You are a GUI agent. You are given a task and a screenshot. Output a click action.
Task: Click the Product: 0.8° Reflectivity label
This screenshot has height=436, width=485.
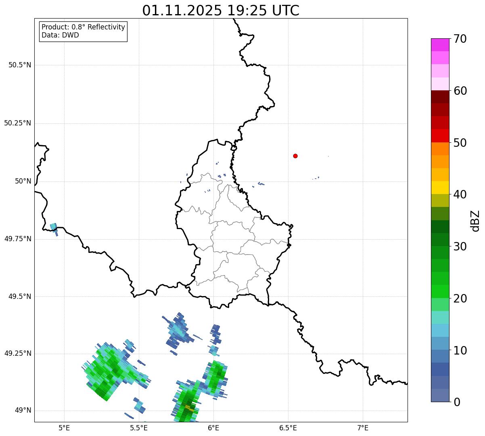coord(84,27)
